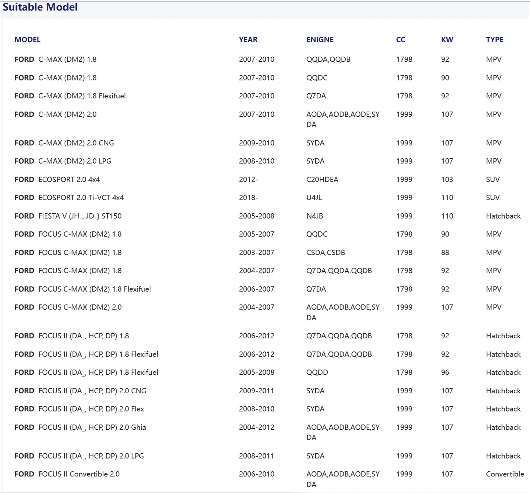
Task: Click KW value '110' in FIESTA V row
Action: (447, 216)
